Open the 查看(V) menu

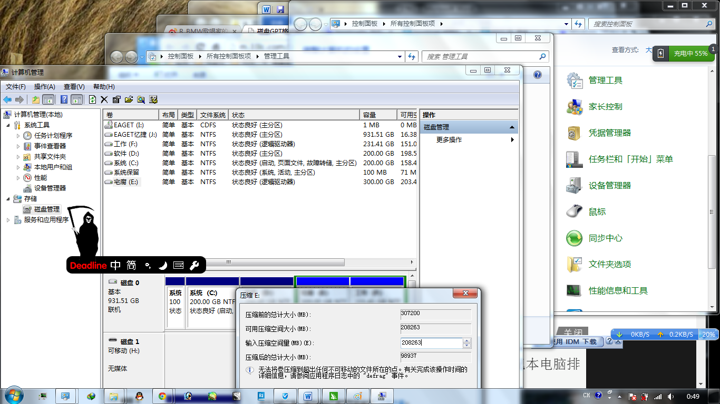click(75, 86)
